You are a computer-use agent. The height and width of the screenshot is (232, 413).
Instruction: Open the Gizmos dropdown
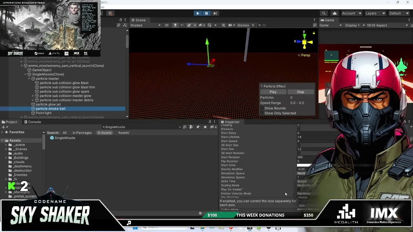tap(246, 25)
